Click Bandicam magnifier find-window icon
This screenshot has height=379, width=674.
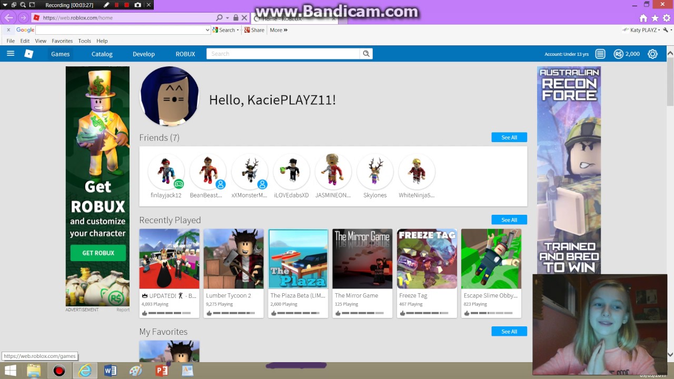23,5
